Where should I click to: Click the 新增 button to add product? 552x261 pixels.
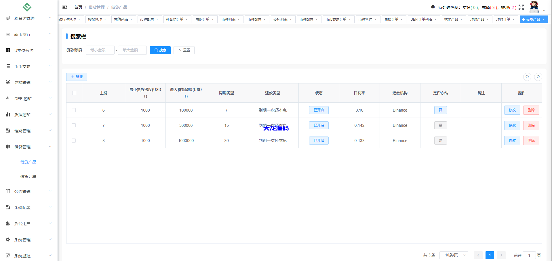[77, 77]
